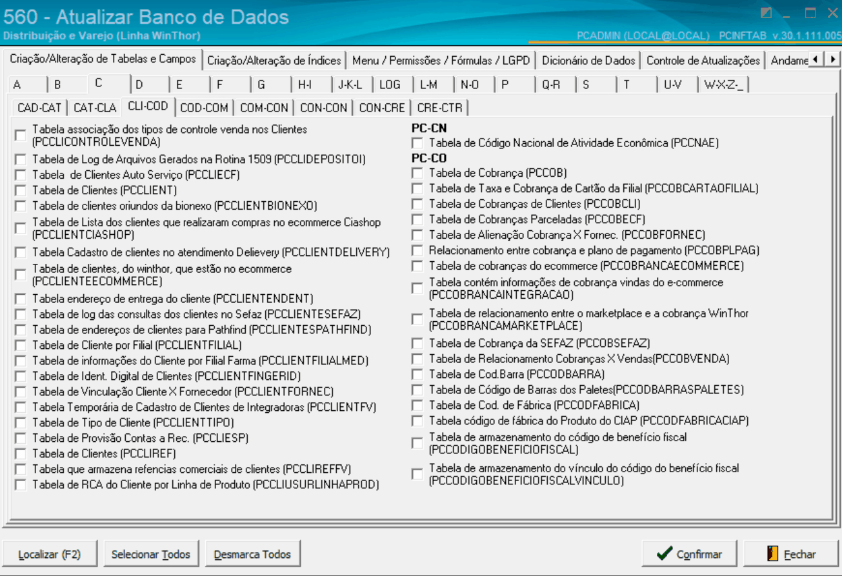Toggle Tabela de Clientes (PCCLIREF) checkbox
842x576 pixels.
[21, 453]
